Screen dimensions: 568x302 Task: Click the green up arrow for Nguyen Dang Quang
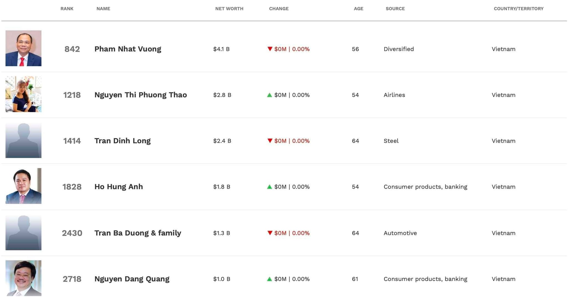pos(270,279)
